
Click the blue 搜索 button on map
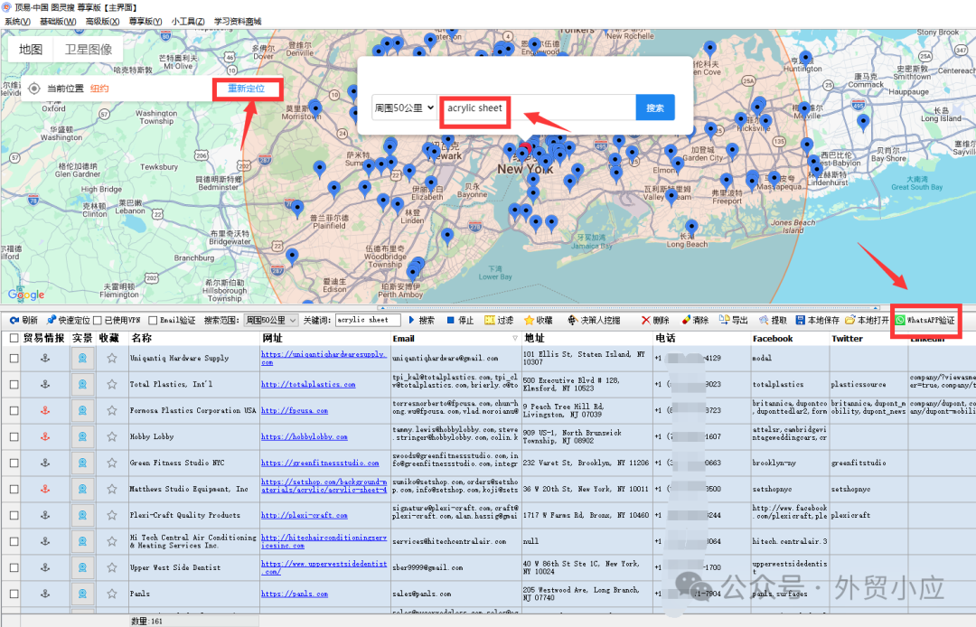[x=655, y=108]
